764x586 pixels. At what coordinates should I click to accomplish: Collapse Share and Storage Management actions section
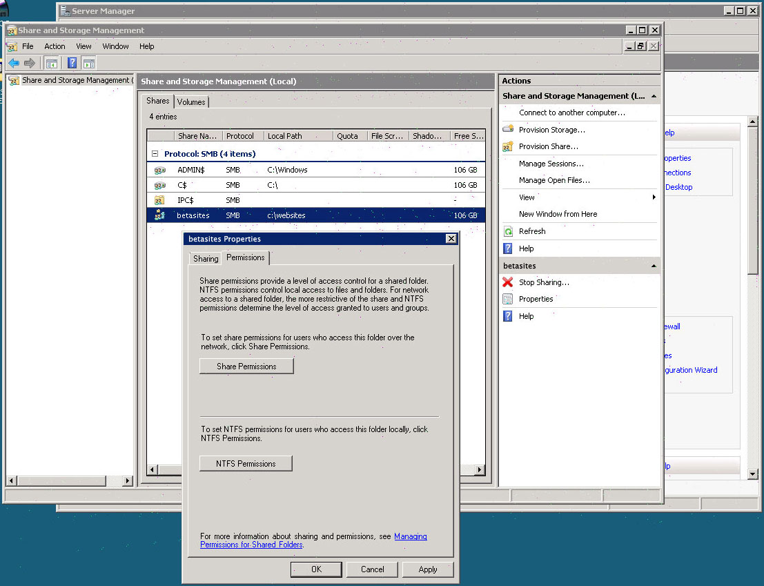pyautogui.click(x=654, y=96)
